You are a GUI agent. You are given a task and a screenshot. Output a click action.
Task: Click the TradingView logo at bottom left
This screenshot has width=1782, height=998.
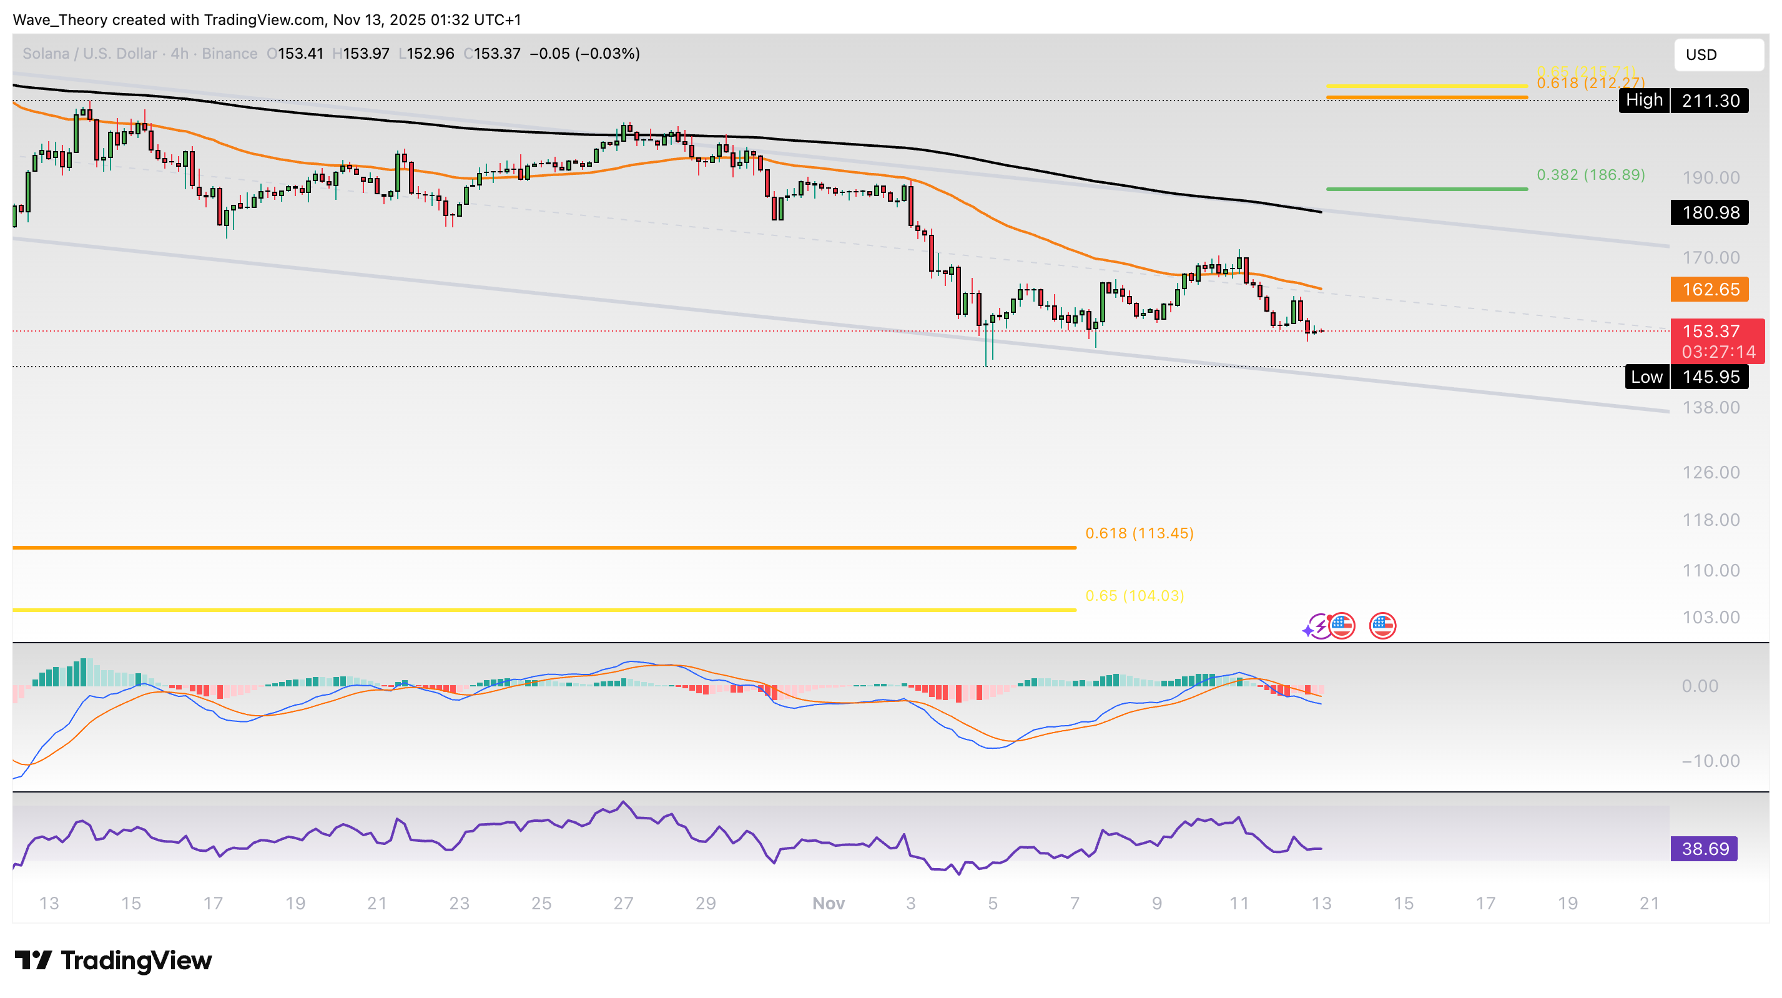point(114,960)
